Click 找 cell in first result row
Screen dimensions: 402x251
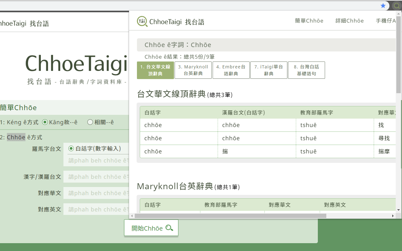(385, 125)
